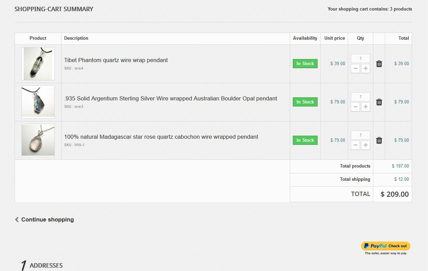428x271 pixels.
Task: Click the rose quartz cabochon thumbnail
Action: coord(38,140)
